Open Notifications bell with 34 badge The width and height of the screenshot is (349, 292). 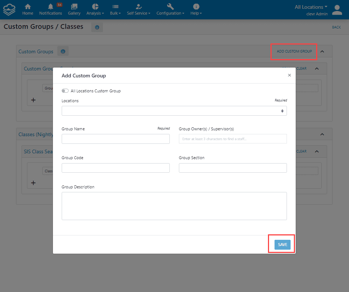(50, 9)
